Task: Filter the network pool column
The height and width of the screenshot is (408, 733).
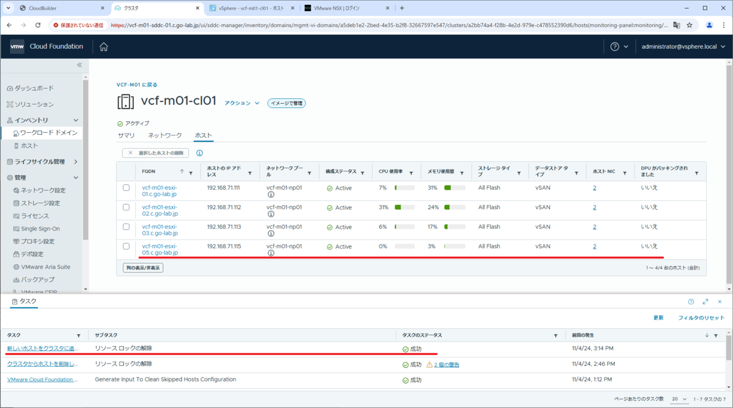Action: tap(310, 173)
